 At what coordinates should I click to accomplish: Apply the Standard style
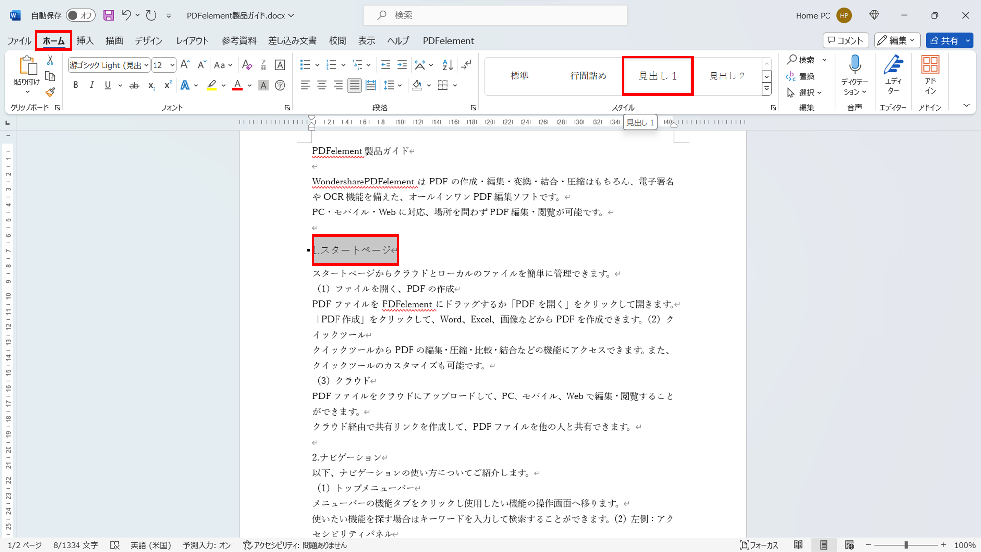coord(519,76)
